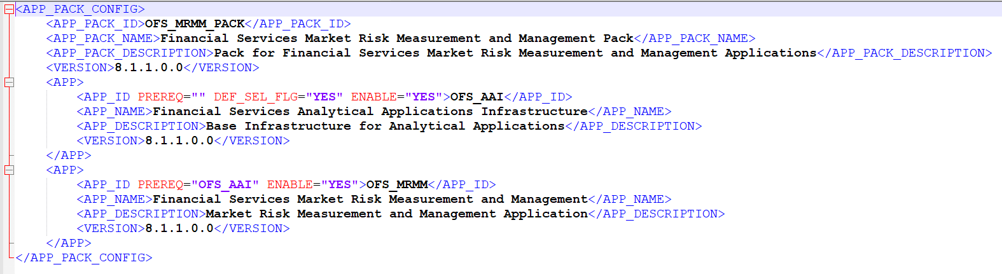Collapse the second APP block containing OFS_MRMM
Image resolution: width=1002 pixels, height=274 pixels.
coord(9,170)
